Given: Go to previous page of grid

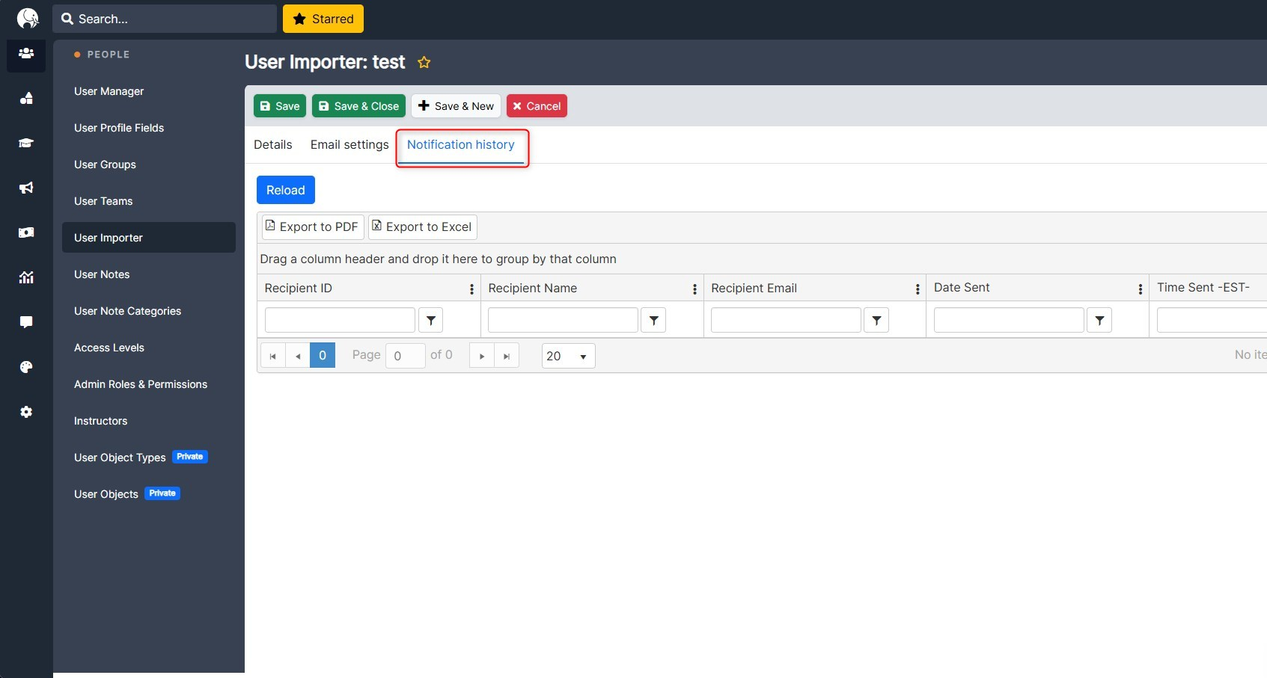Looking at the screenshot, I should pos(298,356).
